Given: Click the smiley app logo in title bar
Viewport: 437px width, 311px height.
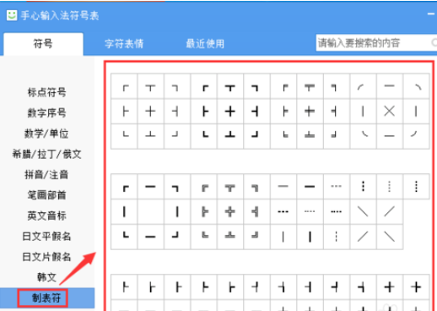Looking at the screenshot, I should click(x=12, y=15).
